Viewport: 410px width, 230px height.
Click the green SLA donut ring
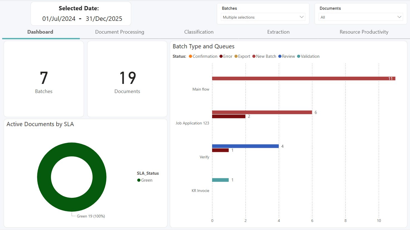click(x=44, y=177)
